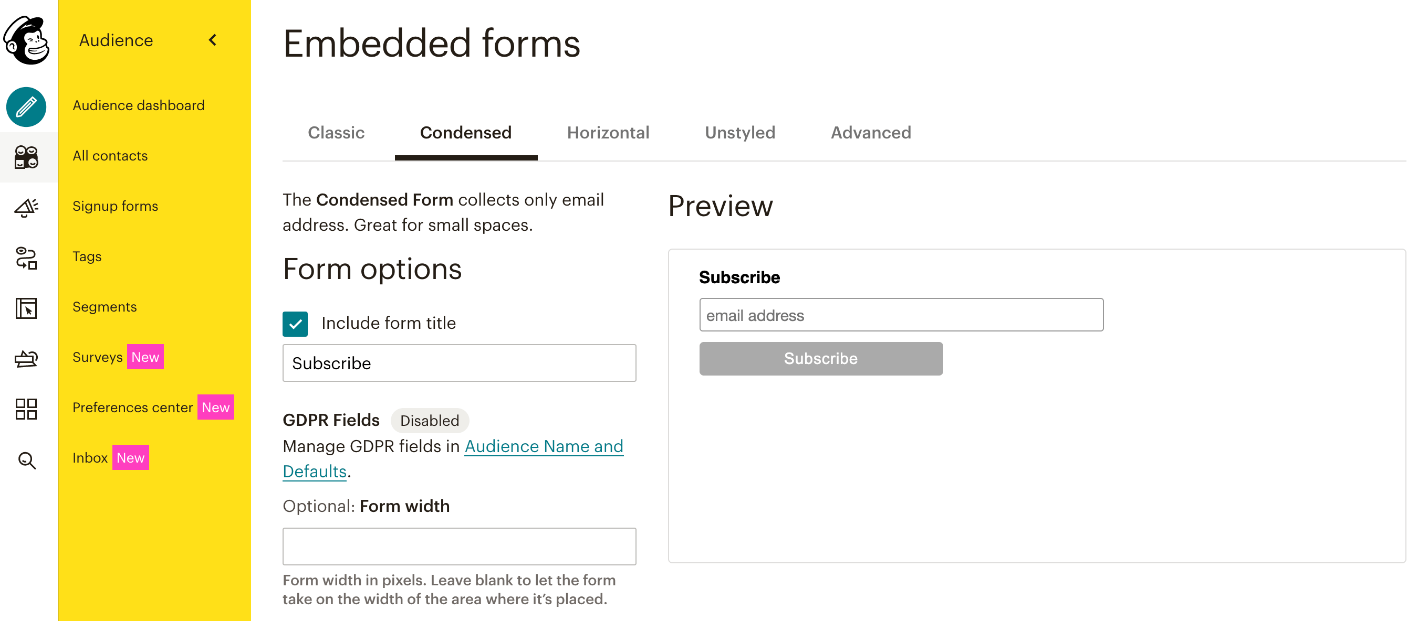
Task: Open the Website icon in sidebar
Action: coord(26,308)
